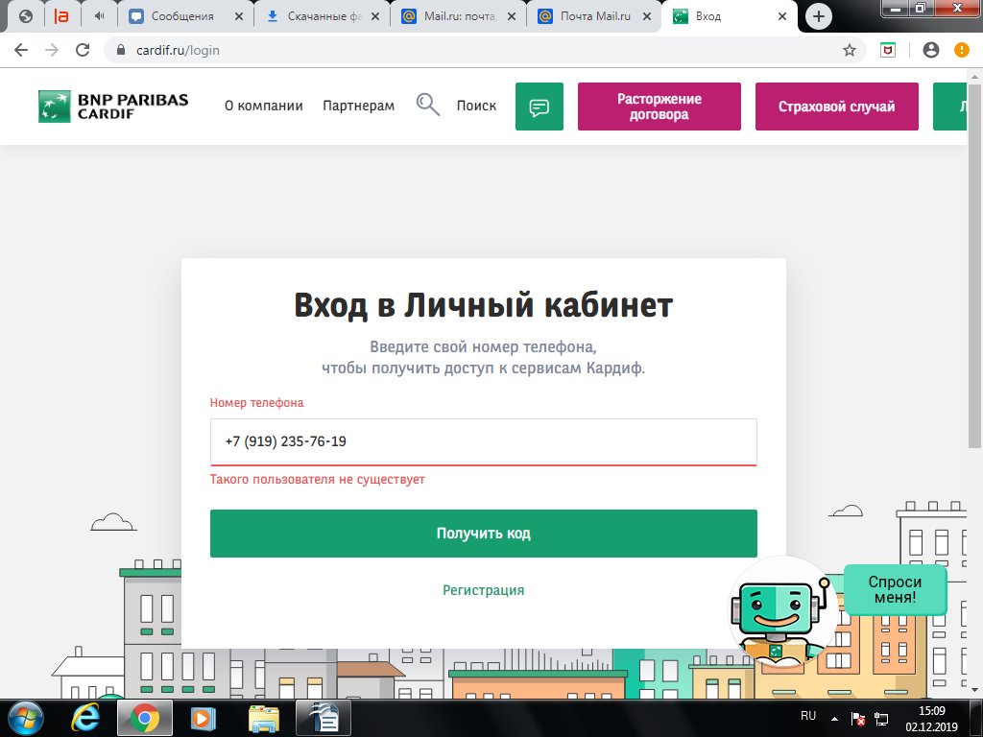Close the Скачанные файлы tab

375,17
